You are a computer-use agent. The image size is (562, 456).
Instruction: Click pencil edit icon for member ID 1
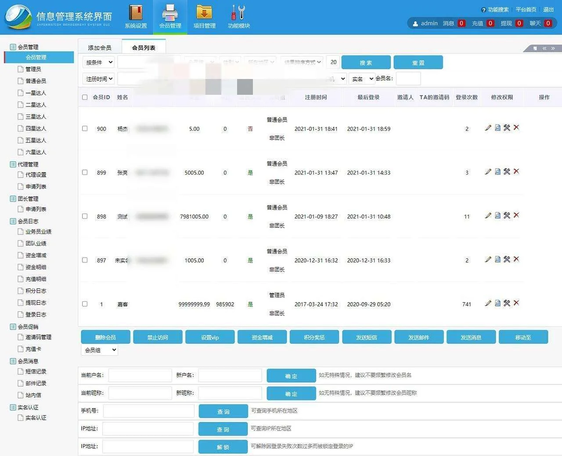(488, 303)
